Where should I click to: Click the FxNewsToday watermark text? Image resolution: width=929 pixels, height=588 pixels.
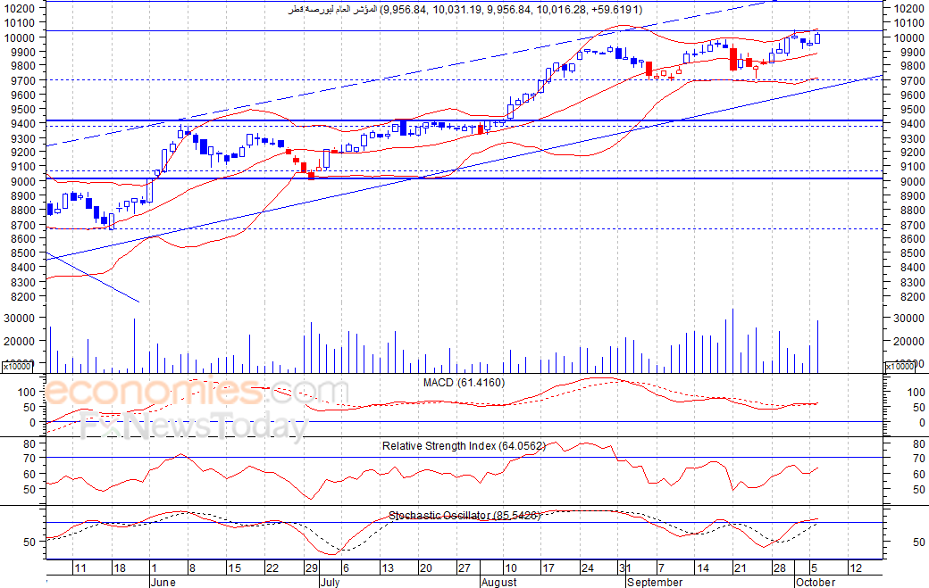pyautogui.click(x=195, y=426)
